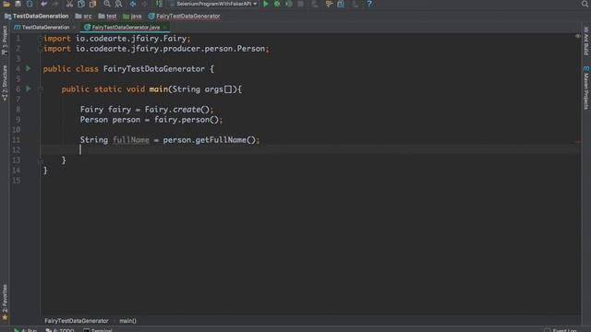Click the green Run button in the toolbar
Screen dimensions: 591x332
266,4
